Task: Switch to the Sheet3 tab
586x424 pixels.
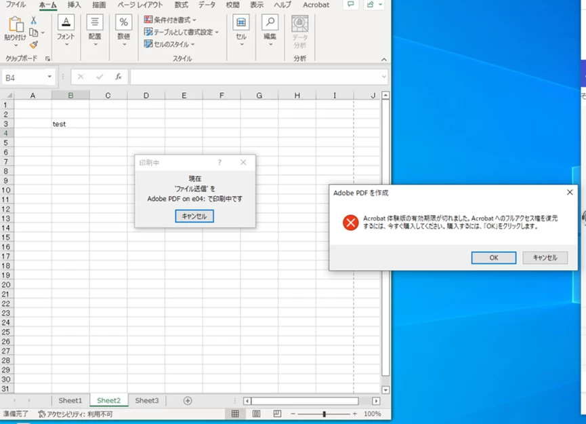Action: (x=147, y=400)
